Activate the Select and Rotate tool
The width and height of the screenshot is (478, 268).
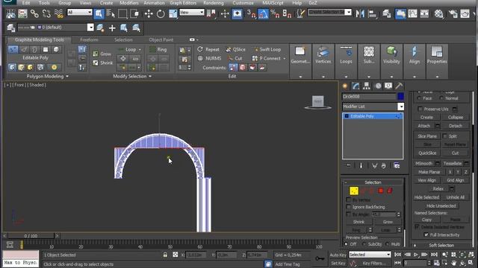pos(161,13)
